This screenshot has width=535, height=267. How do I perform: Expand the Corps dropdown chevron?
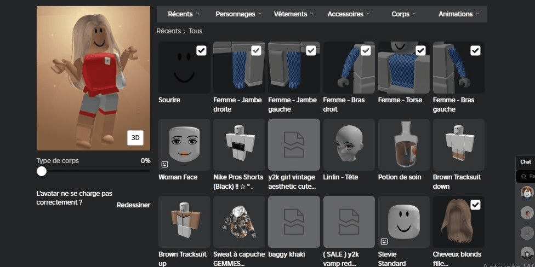pos(414,14)
